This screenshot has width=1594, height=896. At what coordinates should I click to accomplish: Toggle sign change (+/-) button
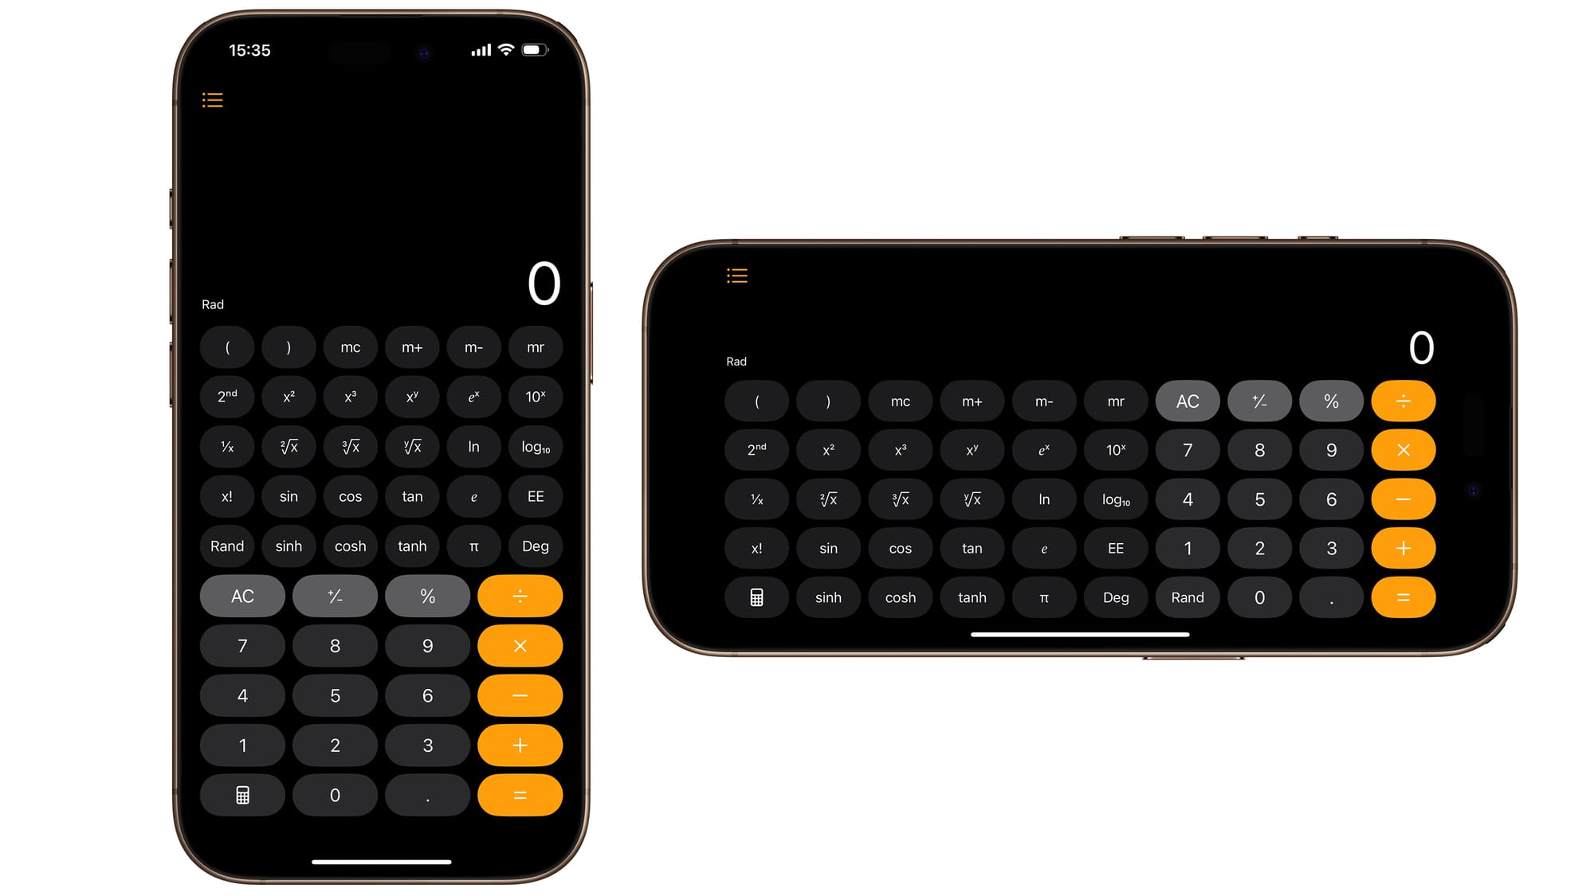[x=333, y=595]
